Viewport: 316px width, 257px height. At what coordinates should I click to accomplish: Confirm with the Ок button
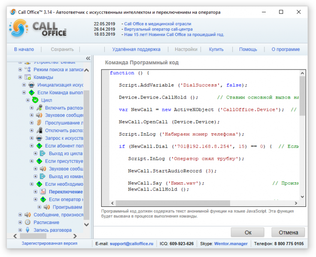(247, 233)
